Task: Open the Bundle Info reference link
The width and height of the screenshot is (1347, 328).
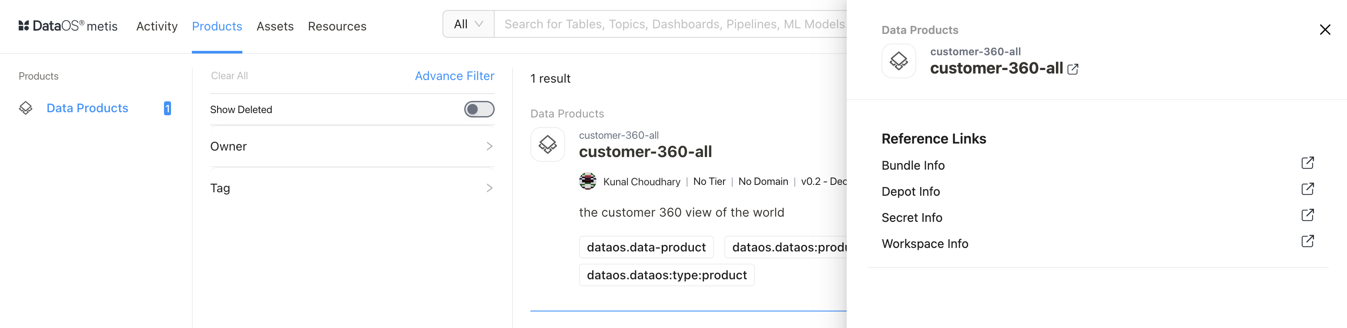Action: pos(913,165)
